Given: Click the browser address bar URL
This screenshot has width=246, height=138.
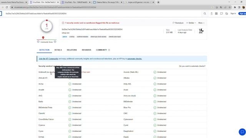Looking at the screenshot, I should click(55, 7).
